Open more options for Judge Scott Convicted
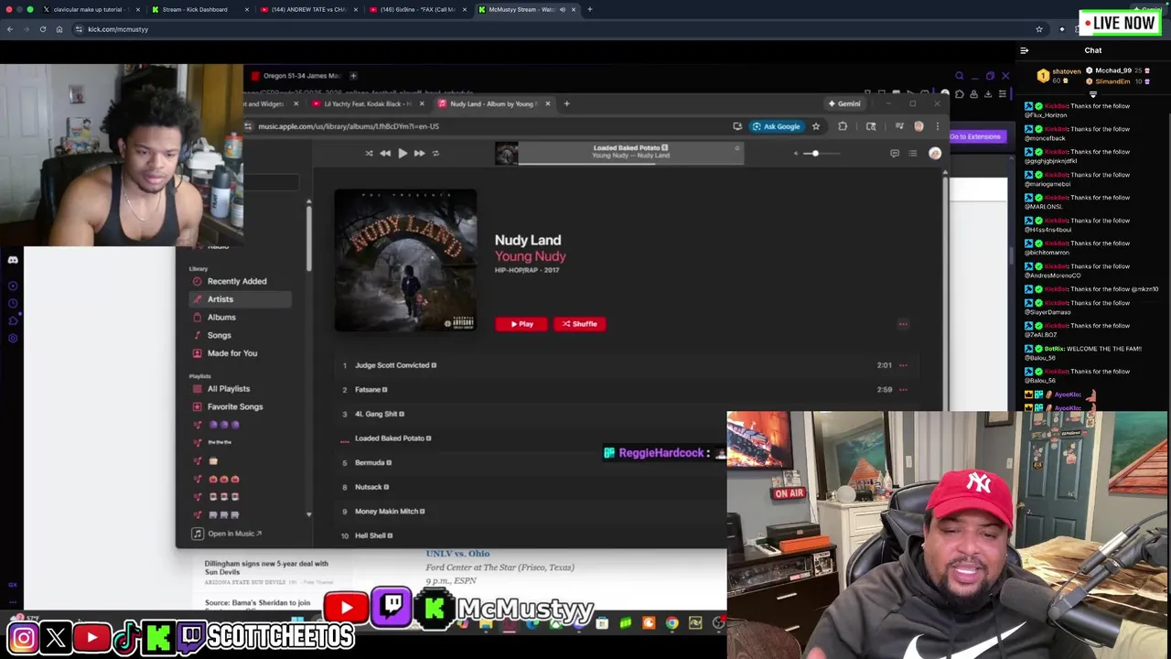Image resolution: width=1171 pixels, height=659 pixels. 903,365
